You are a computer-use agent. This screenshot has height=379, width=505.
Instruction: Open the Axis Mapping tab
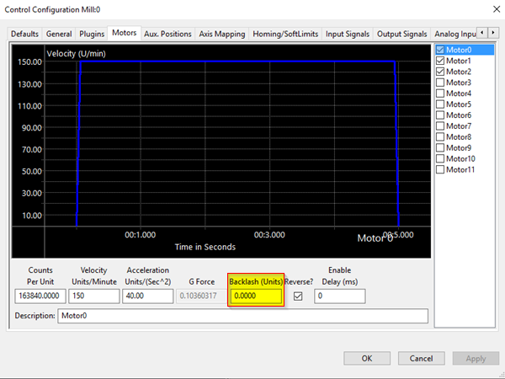(222, 34)
